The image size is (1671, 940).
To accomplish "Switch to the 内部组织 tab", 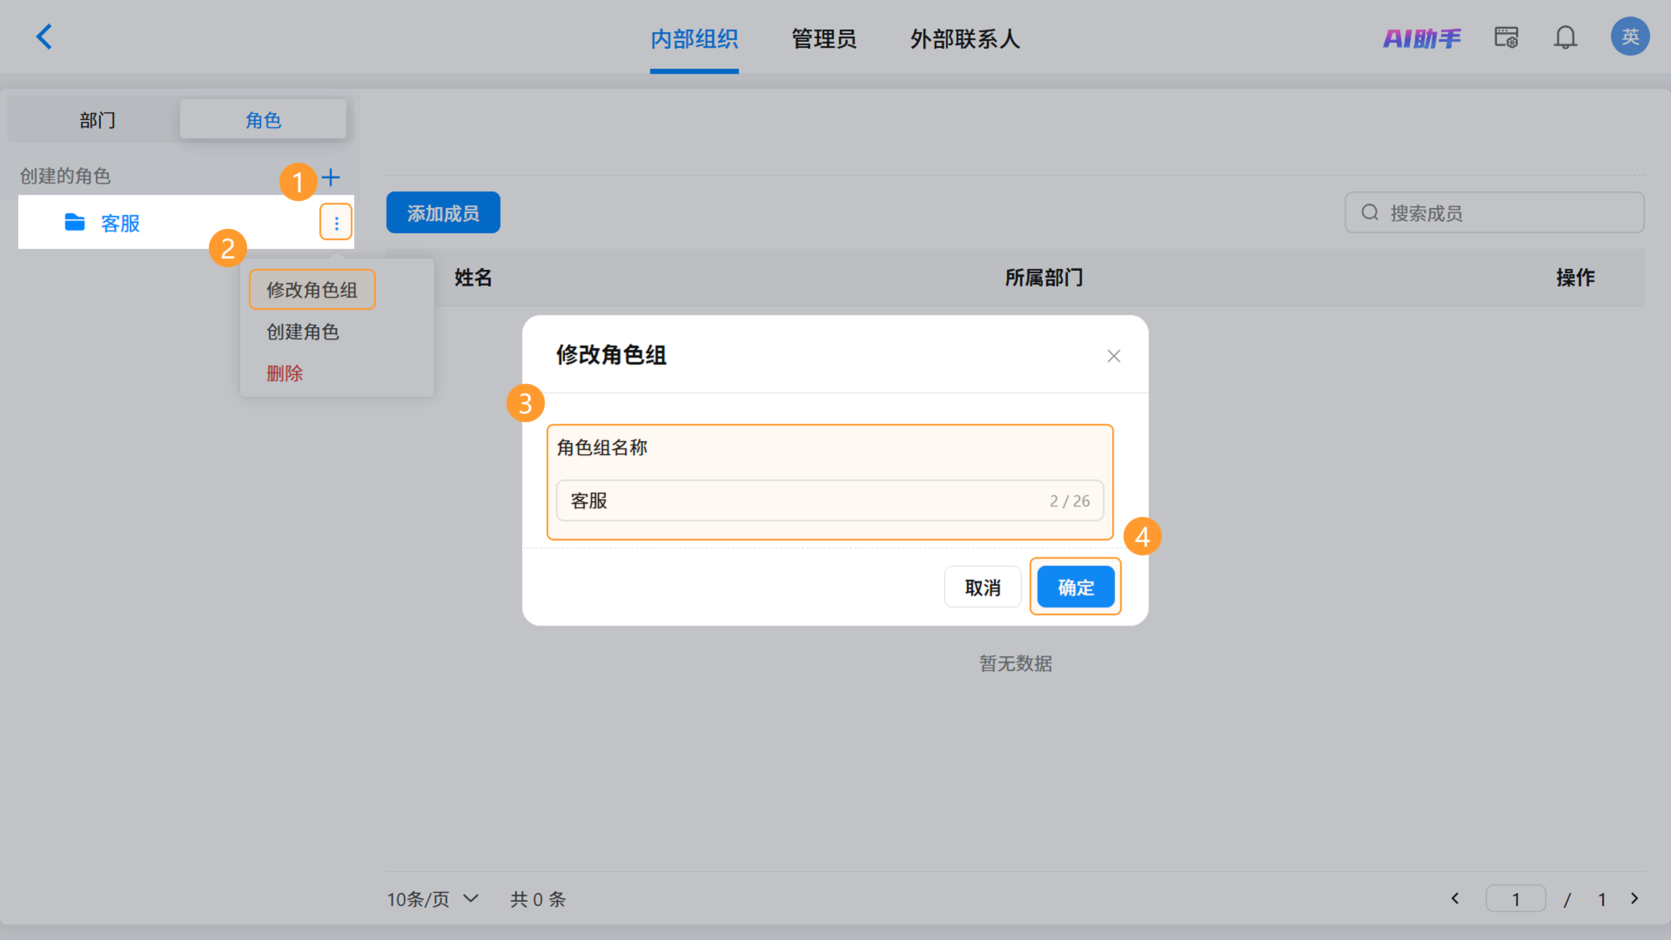I will pyautogui.click(x=694, y=39).
